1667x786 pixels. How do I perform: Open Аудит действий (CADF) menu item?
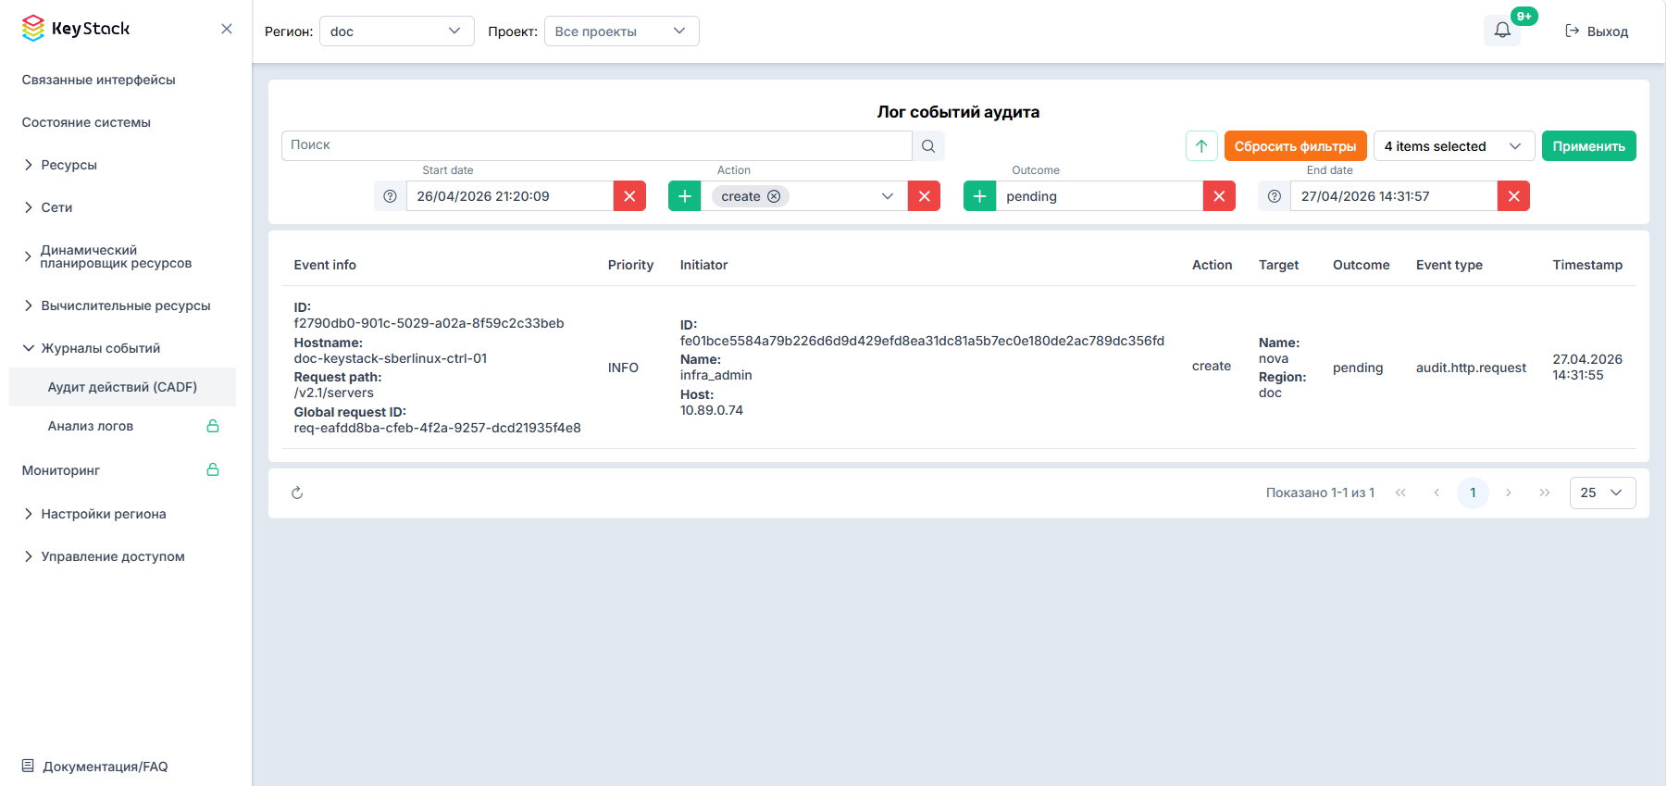(x=122, y=387)
